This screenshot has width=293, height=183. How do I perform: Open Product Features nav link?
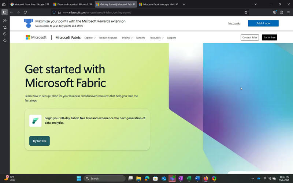[x=108, y=38]
